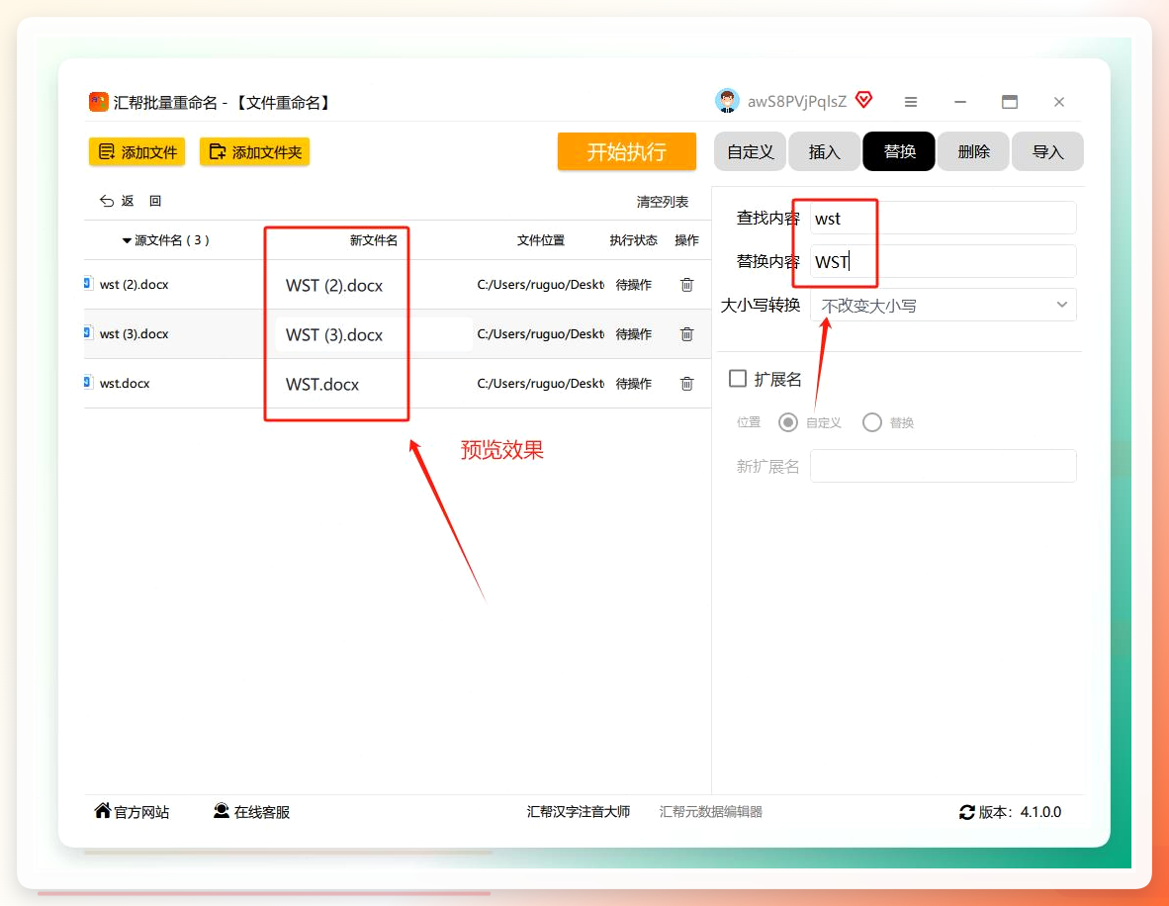Click 替换内容 input field
Viewport: 1169px width, 906px height.
944,262
